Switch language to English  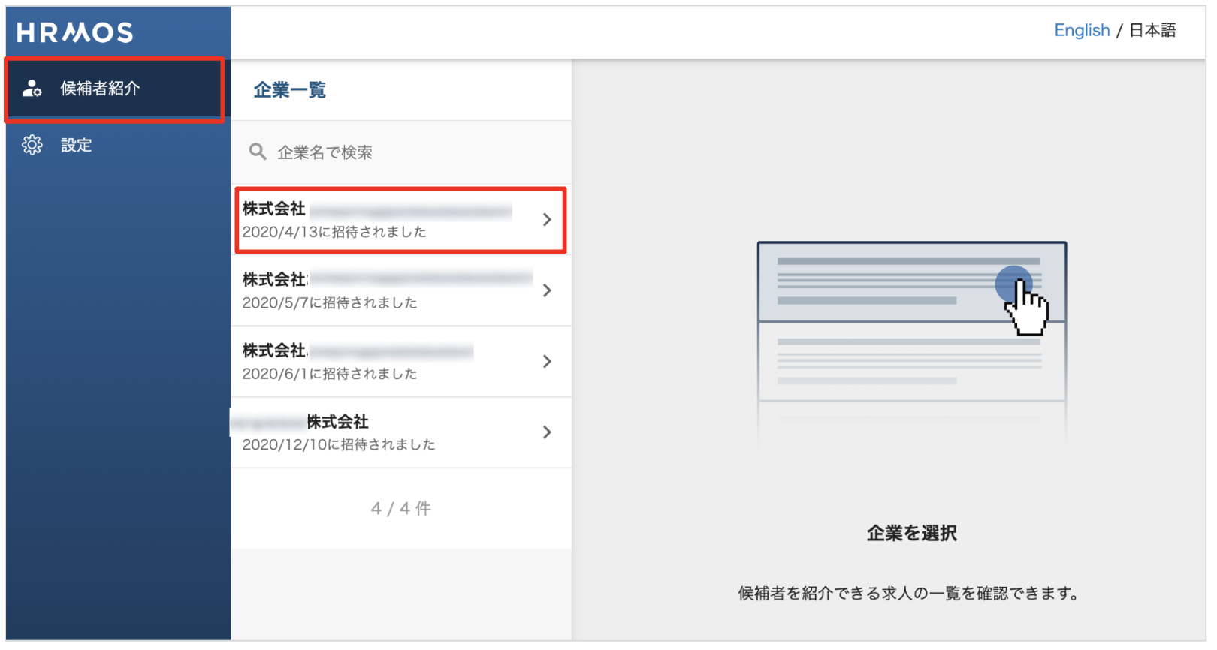click(1082, 30)
